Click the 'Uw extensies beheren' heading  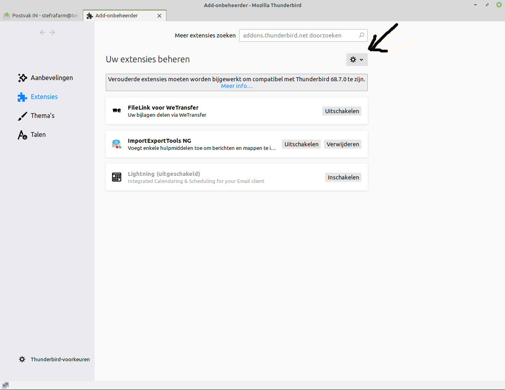point(148,59)
